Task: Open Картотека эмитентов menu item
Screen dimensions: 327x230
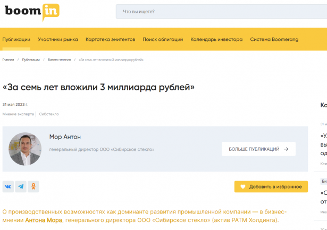Action: 110,39
